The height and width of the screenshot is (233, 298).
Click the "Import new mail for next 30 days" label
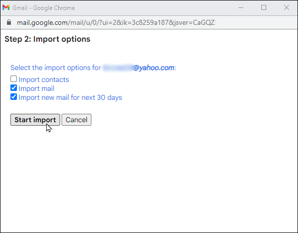point(70,97)
